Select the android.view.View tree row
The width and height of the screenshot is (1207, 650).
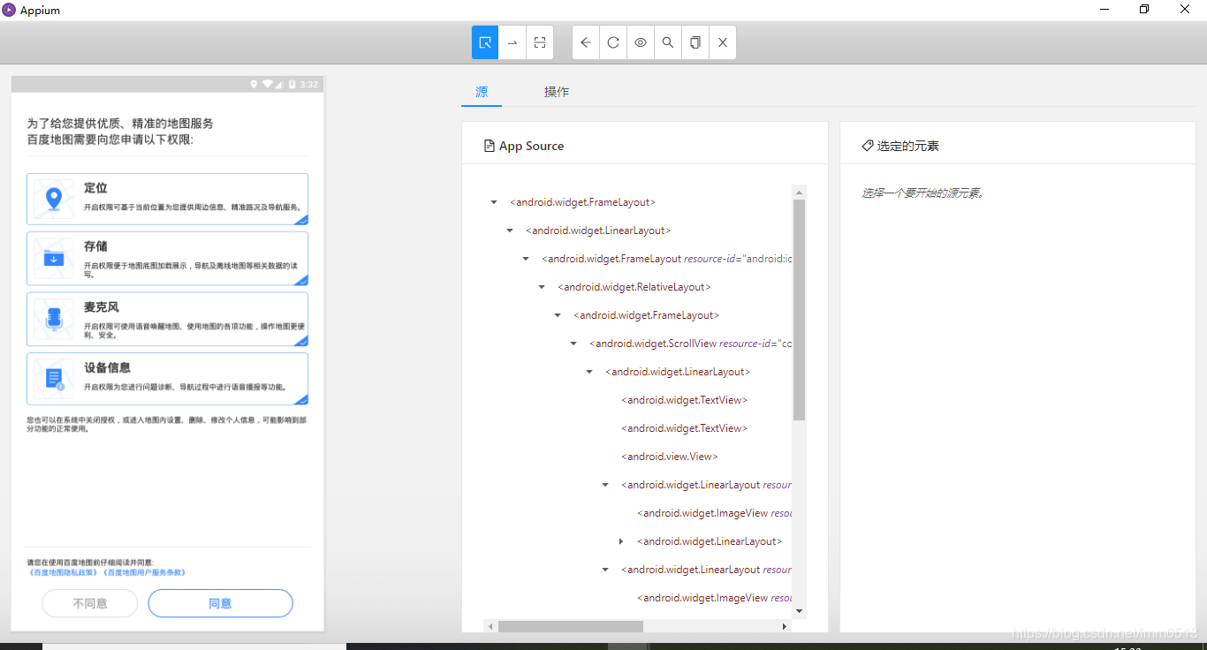click(x=669, y=457)
